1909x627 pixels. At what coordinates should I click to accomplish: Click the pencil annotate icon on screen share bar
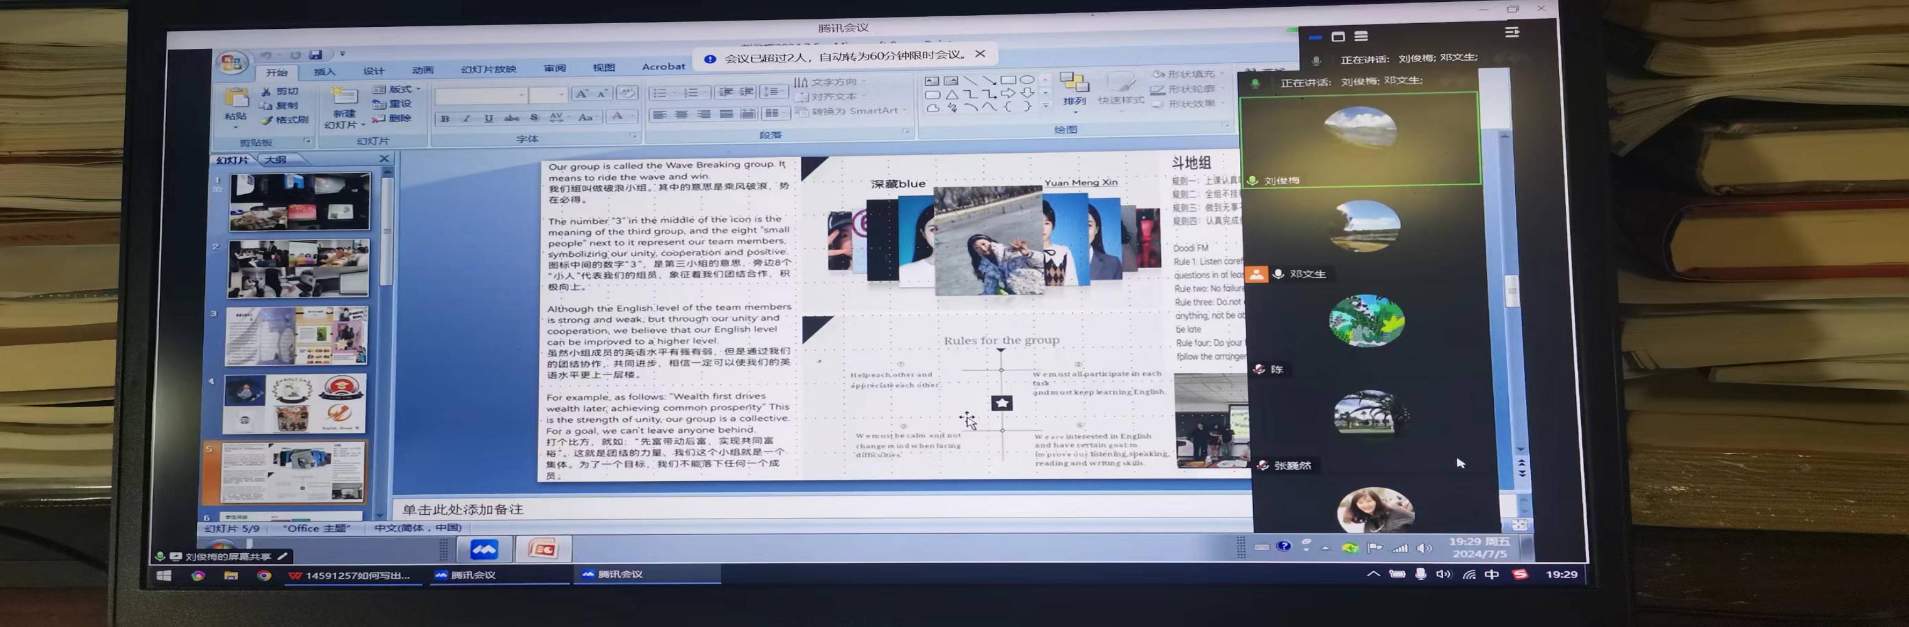point(282,556)
